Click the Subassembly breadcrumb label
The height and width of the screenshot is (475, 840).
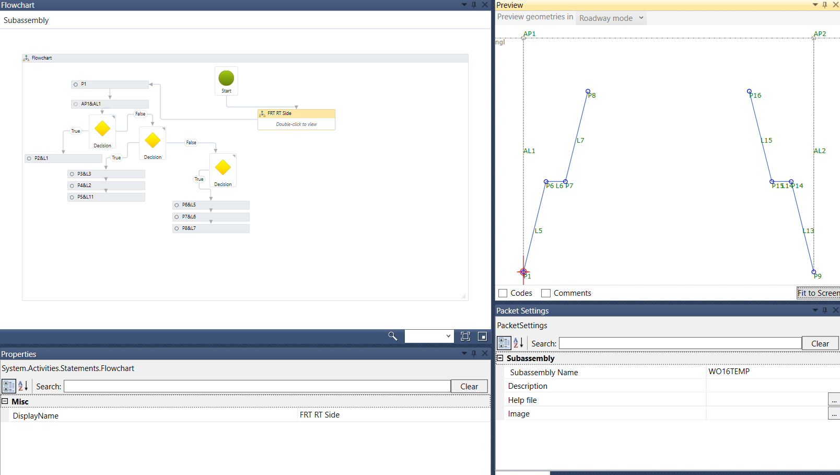[26, 20]
